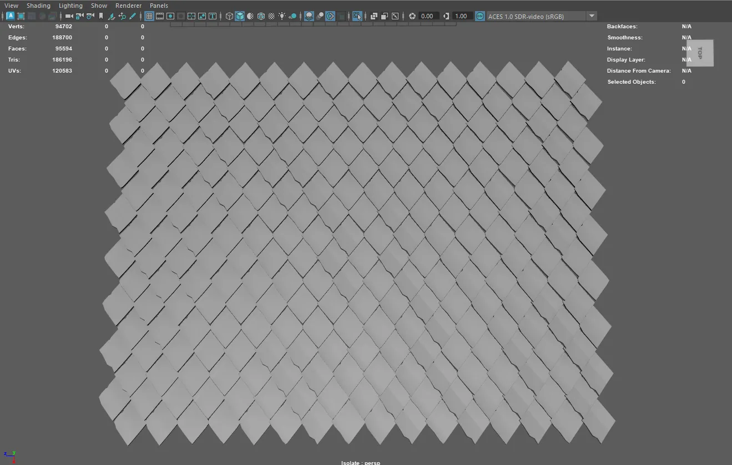Open the View menu

[11, 6]
